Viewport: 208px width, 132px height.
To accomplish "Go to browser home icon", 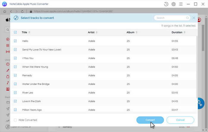I will pyautogui.click(x=5, y=11).
